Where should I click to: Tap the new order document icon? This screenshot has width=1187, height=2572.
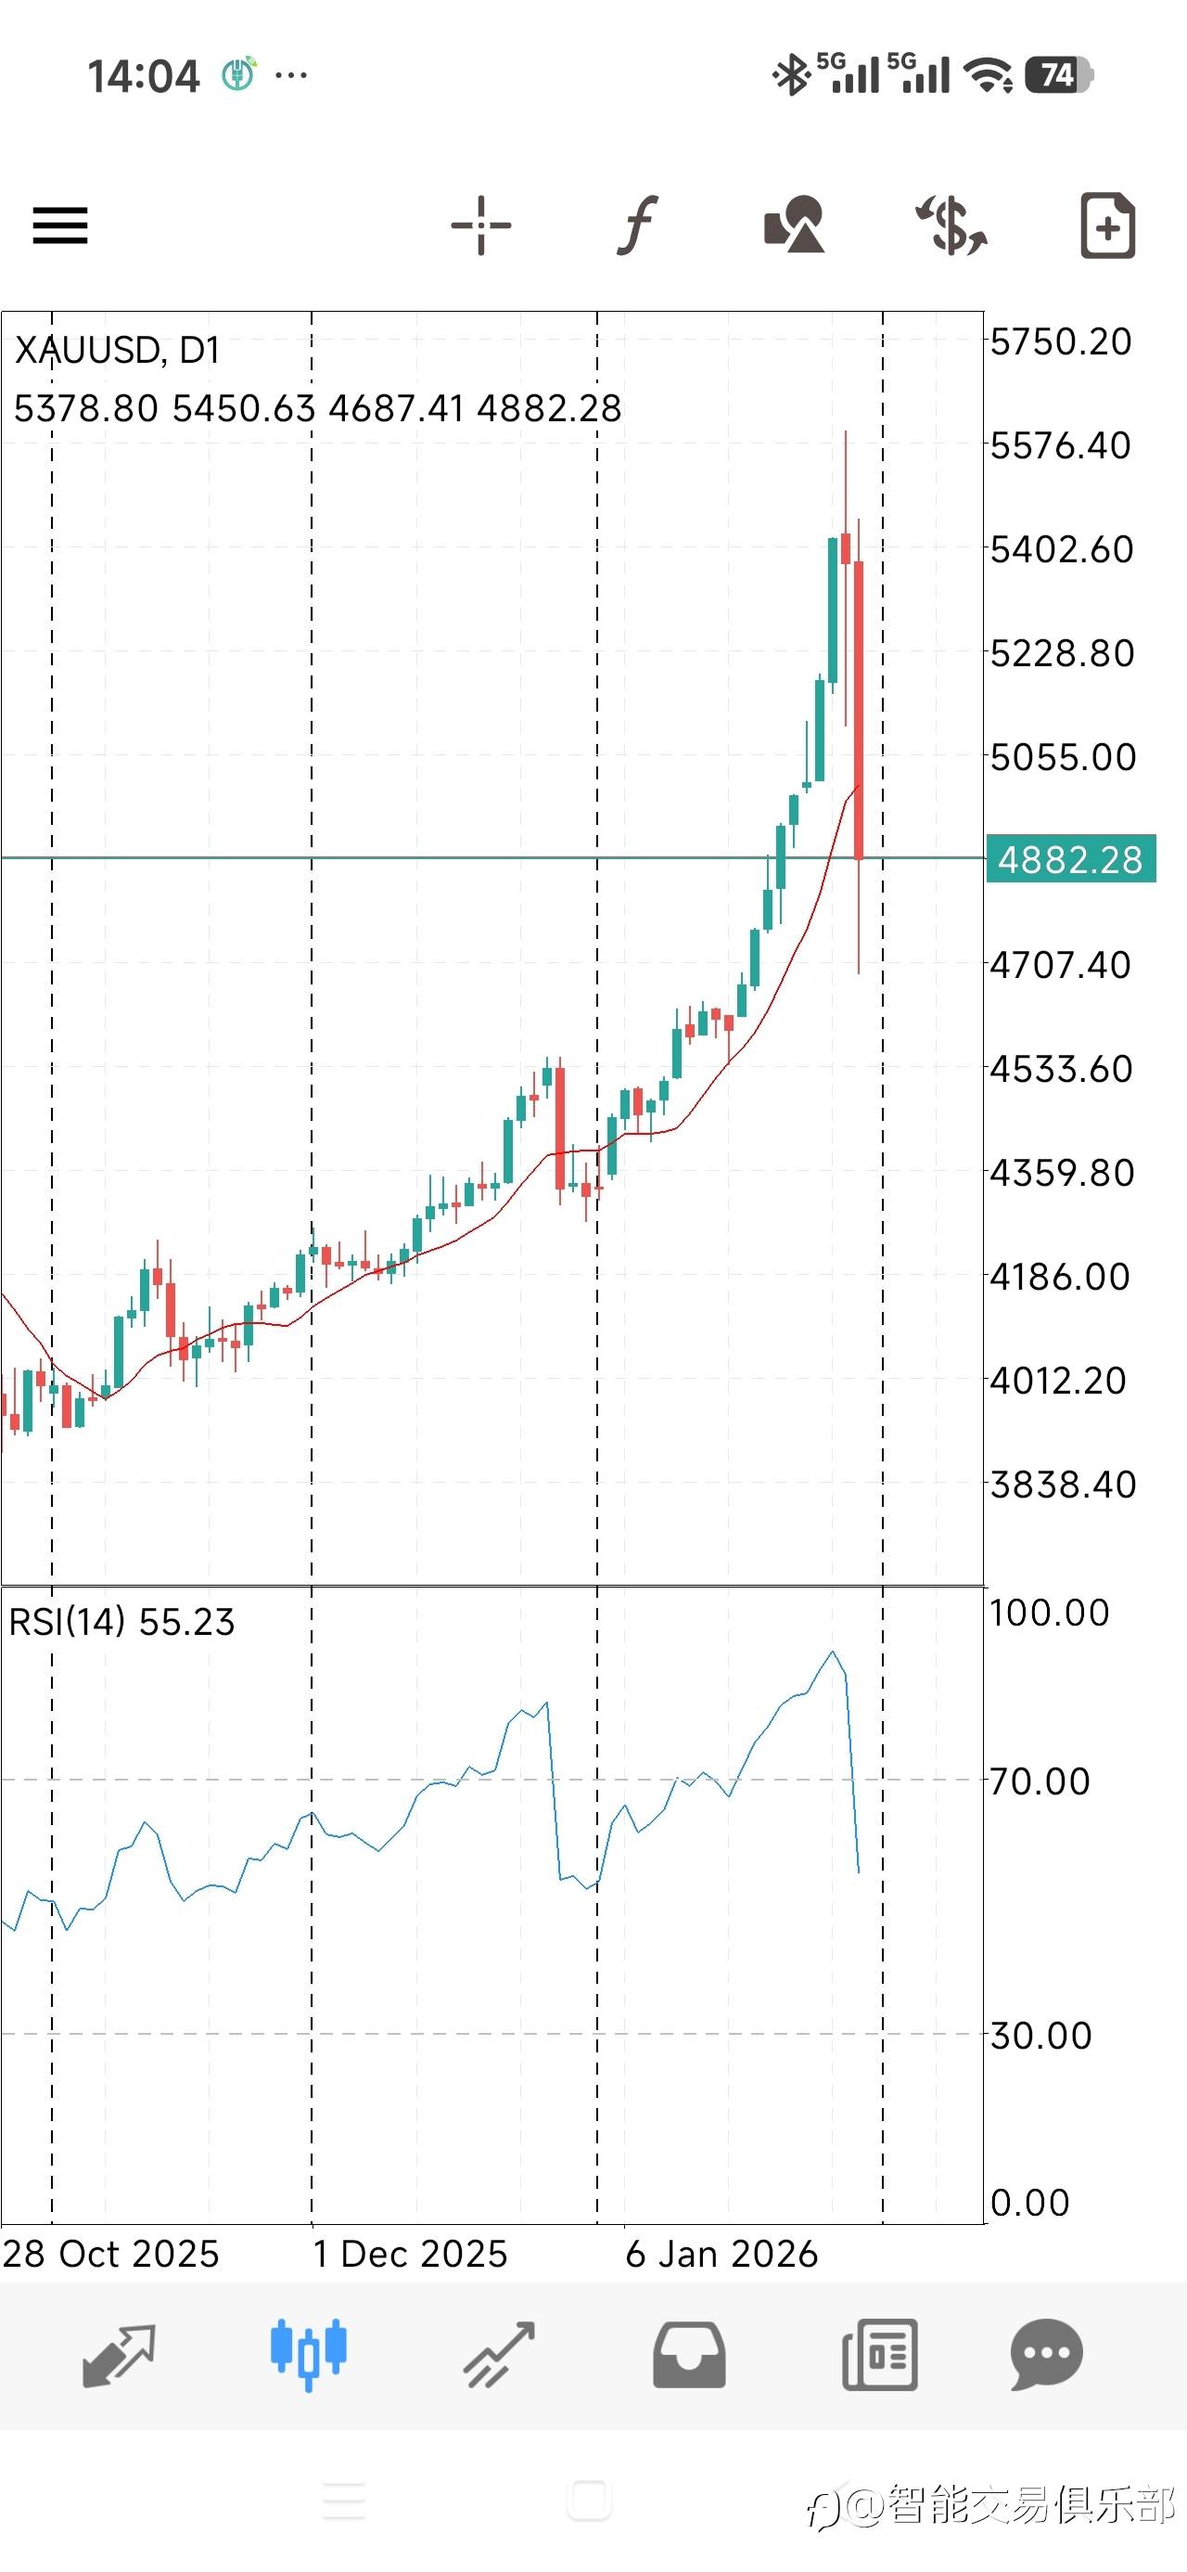point(1107,225)
